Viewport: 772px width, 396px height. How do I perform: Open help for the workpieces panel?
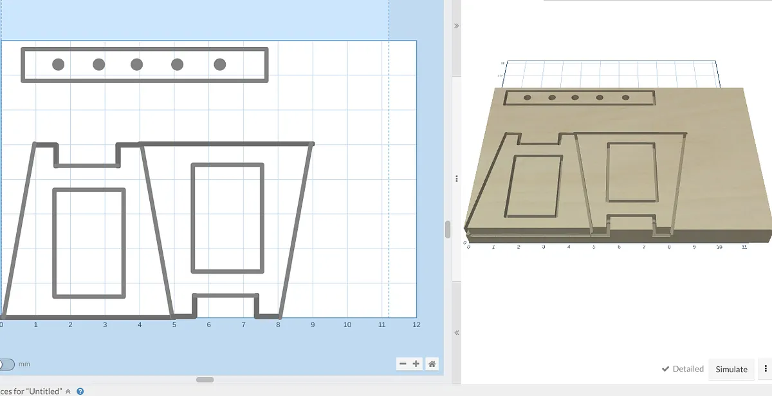coord(80,391)
